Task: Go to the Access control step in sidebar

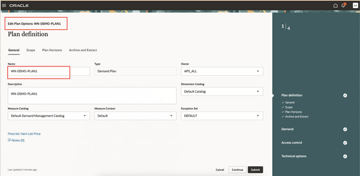Action: (x=292, y=142)
